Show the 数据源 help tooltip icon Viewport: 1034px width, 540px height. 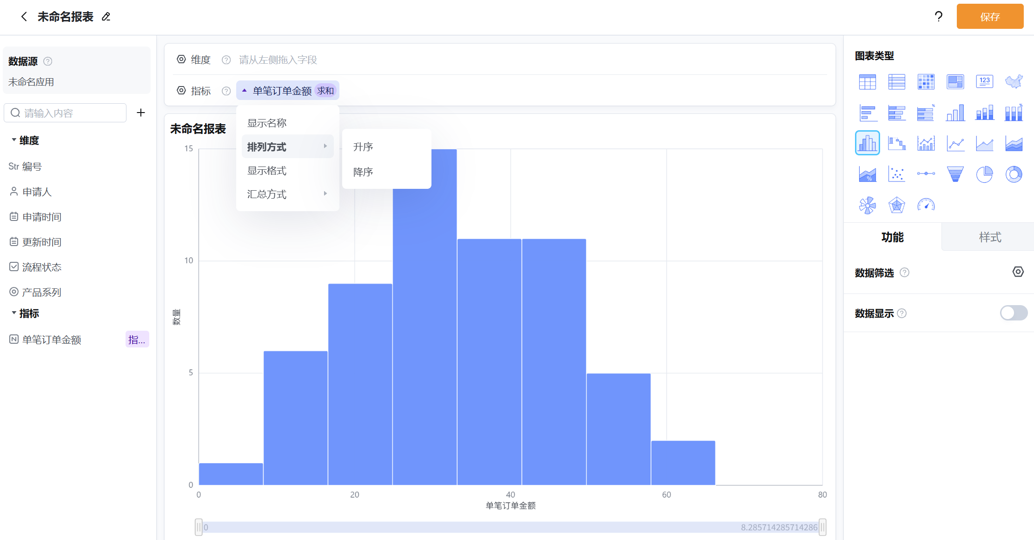point(48,61)
